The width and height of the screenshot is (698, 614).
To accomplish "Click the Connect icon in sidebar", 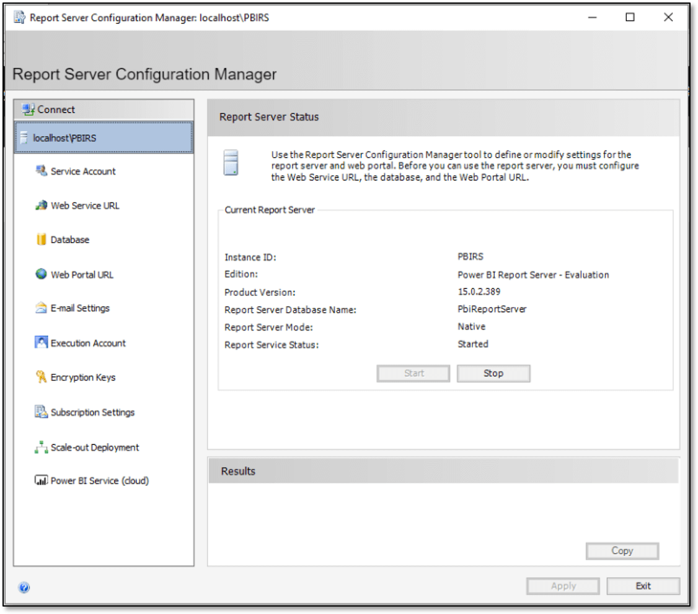I will [x=28, y=110].
